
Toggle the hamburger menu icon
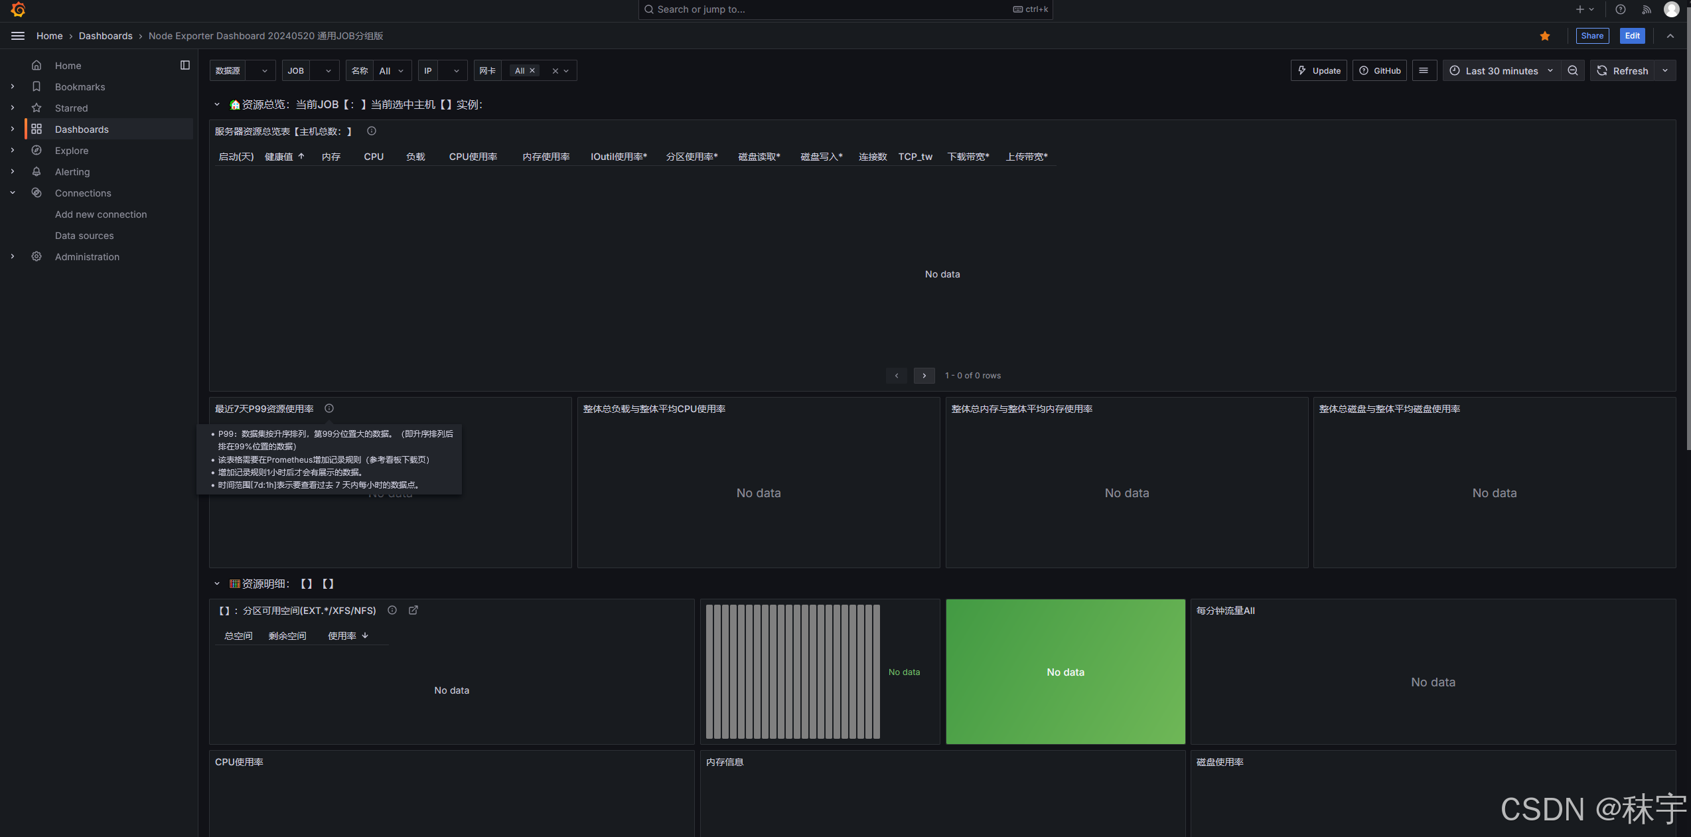click(18, 36)
